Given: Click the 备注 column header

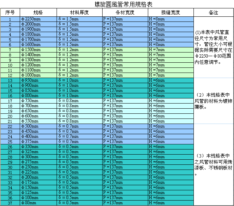Looking at the screenshot, I should [213, 12].
